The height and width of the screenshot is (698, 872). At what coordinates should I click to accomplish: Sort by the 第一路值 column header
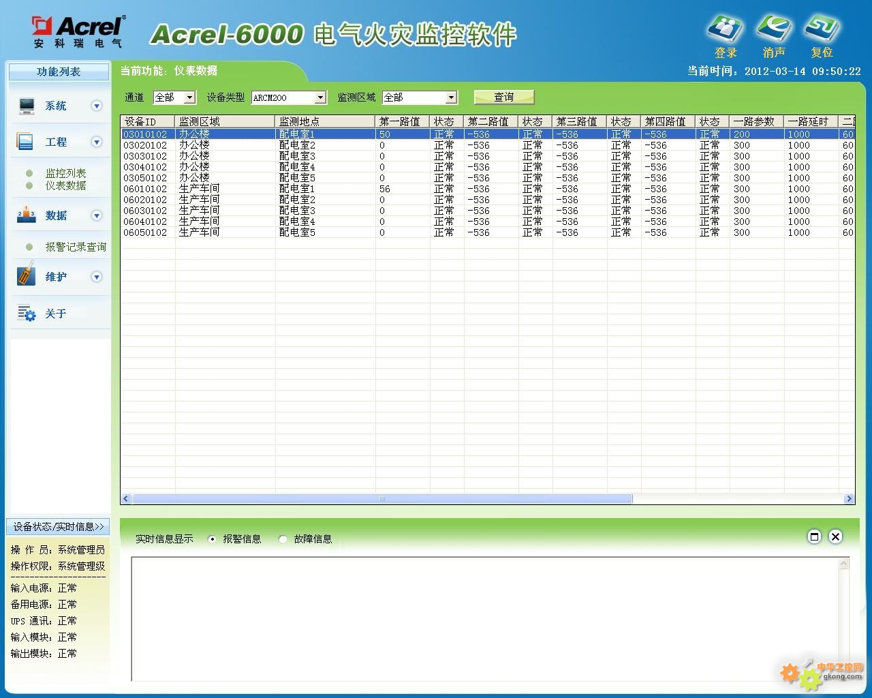(x=403, y=121)
